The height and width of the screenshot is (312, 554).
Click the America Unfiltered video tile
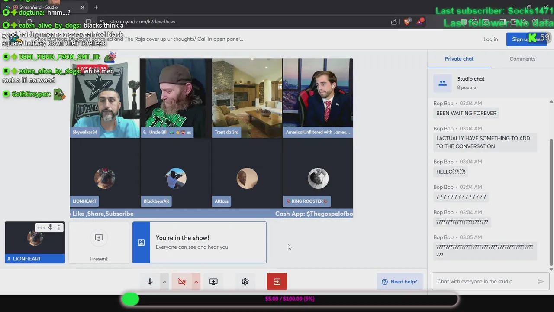318,98
